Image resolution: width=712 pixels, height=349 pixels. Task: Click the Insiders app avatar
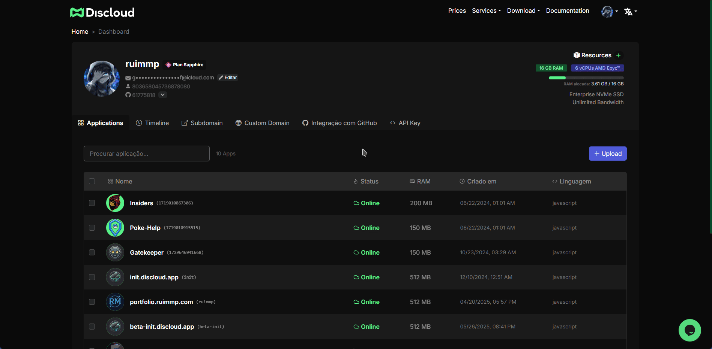point(115,203)
